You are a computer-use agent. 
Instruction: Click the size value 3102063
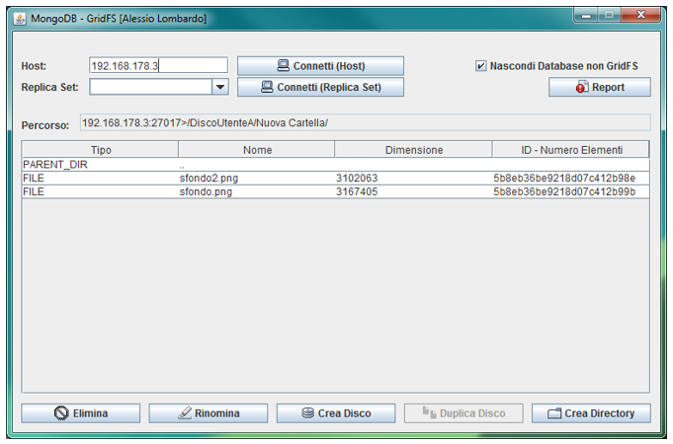pos(357,178)
